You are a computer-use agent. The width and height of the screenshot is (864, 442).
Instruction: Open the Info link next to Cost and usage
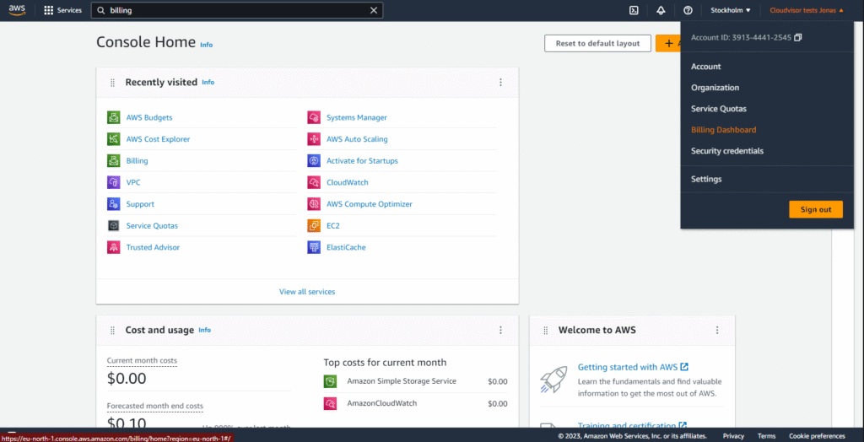click(204, 330)
